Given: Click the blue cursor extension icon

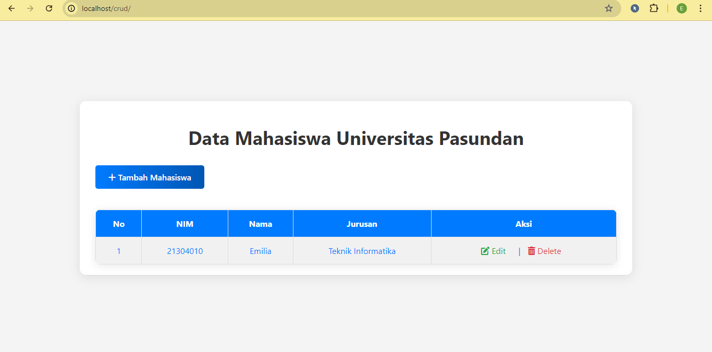Looking at the screenshot, I should (x=634, y=8).
